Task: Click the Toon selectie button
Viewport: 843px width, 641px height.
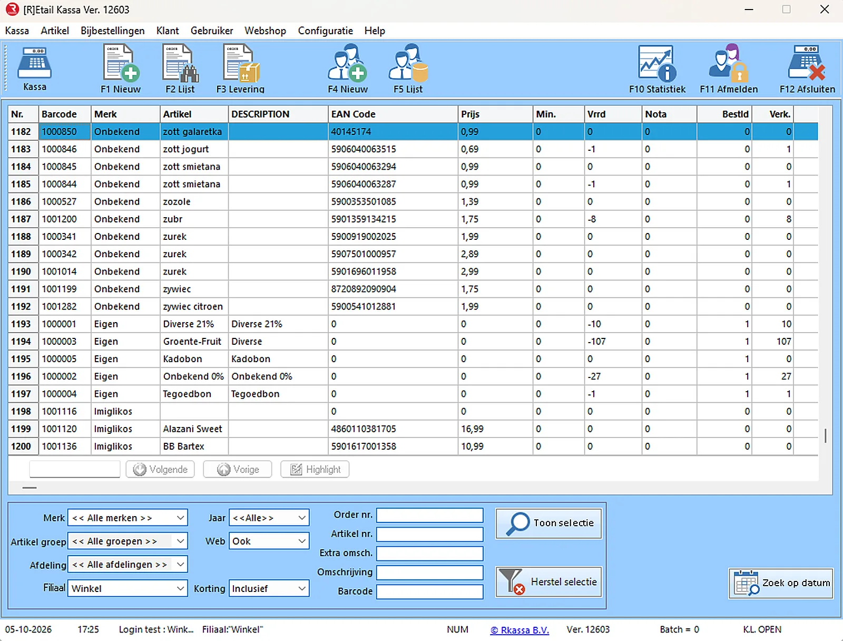Action: 548,523
